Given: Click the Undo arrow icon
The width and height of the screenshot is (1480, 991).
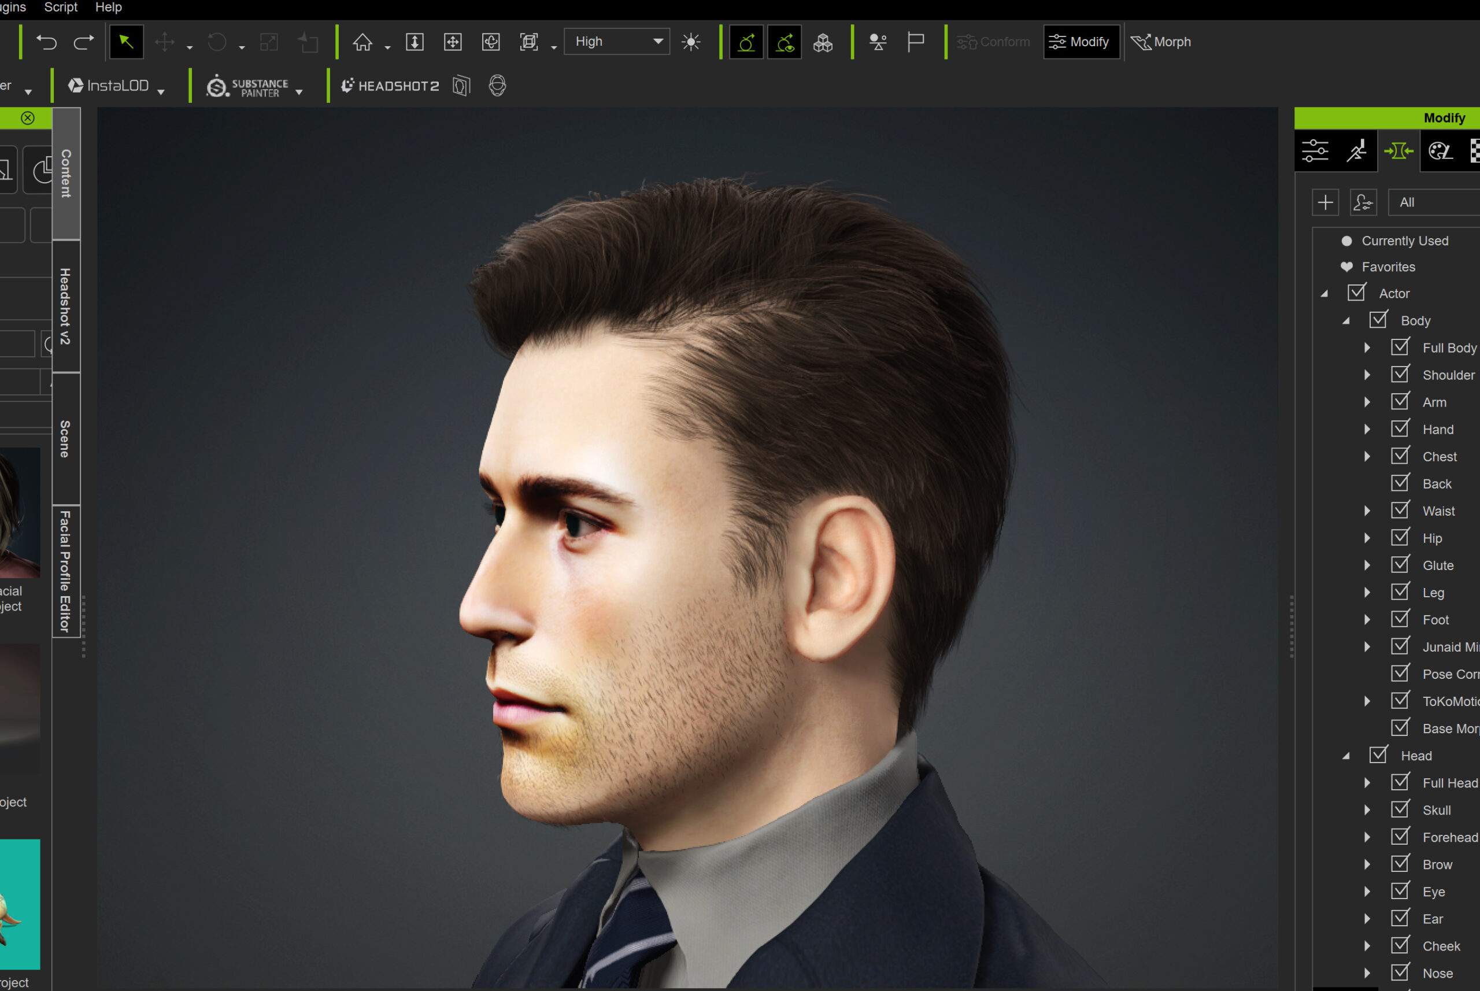Looking at the screenshot, I should tap(46, 42).
